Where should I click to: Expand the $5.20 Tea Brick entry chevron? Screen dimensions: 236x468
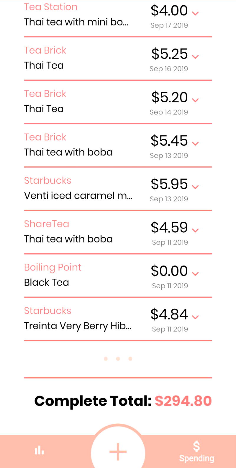tap(195, 100)
